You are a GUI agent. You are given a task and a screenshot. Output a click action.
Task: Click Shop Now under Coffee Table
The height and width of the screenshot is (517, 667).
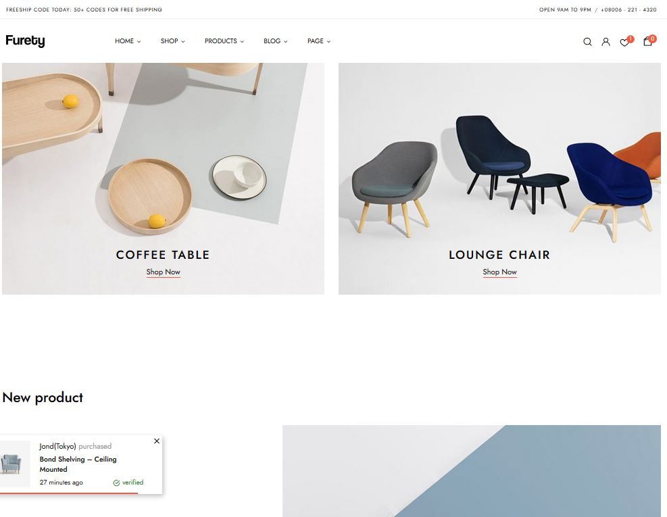click(164, 272)
